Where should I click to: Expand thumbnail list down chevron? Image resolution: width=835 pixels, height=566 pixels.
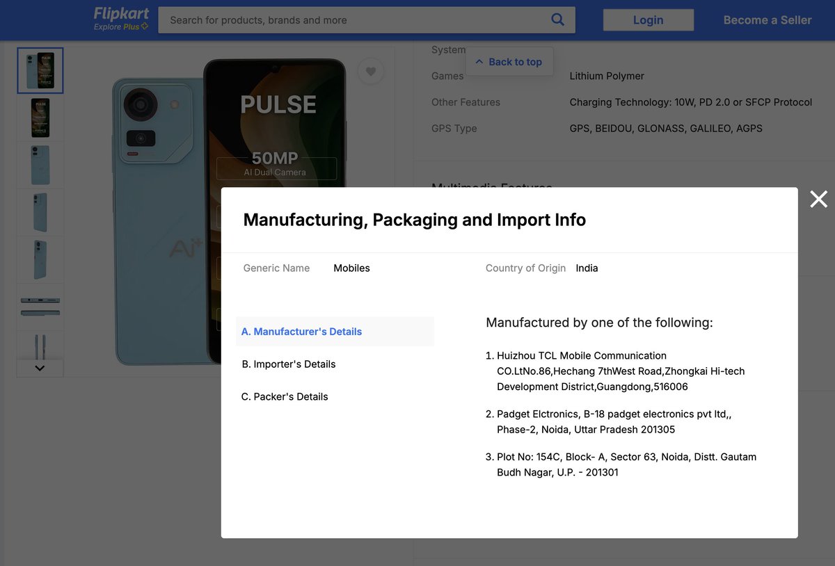40,368
